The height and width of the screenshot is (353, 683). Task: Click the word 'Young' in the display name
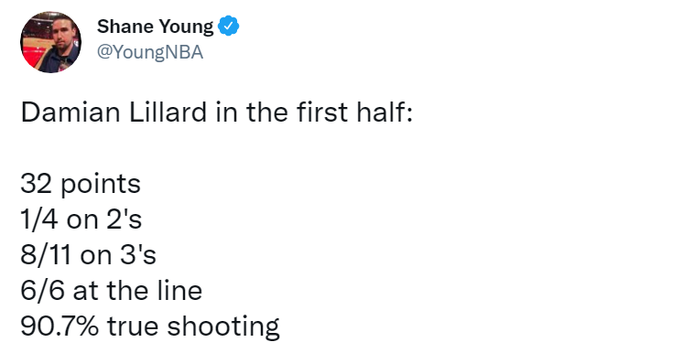coord(186,27)
